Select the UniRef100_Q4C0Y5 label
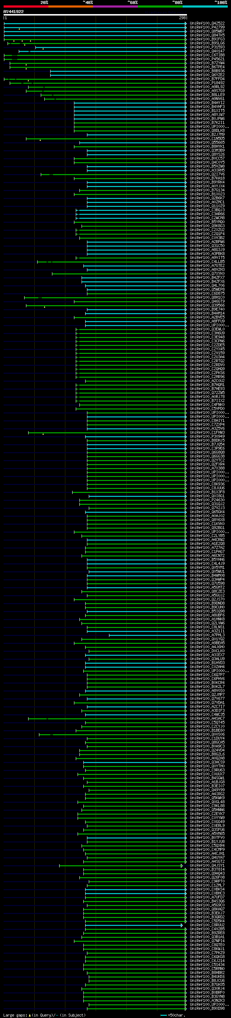Image resolution: width=231 pixels, height=1018 pixels. 207,163
